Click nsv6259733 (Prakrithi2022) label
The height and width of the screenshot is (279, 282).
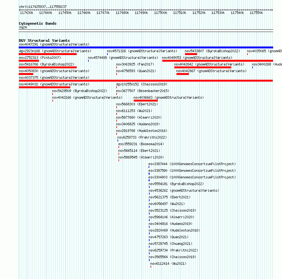(142, 137)
